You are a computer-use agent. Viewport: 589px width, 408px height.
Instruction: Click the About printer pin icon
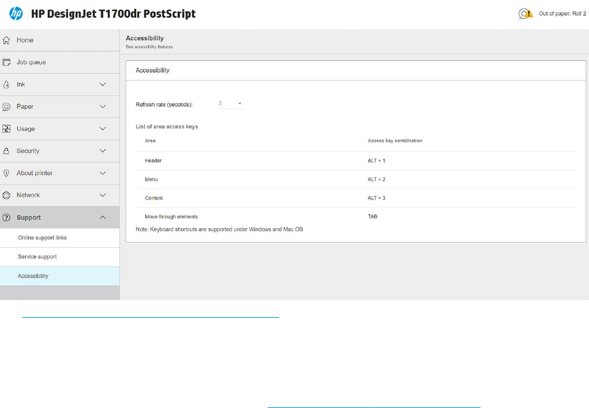pos(7,173)
